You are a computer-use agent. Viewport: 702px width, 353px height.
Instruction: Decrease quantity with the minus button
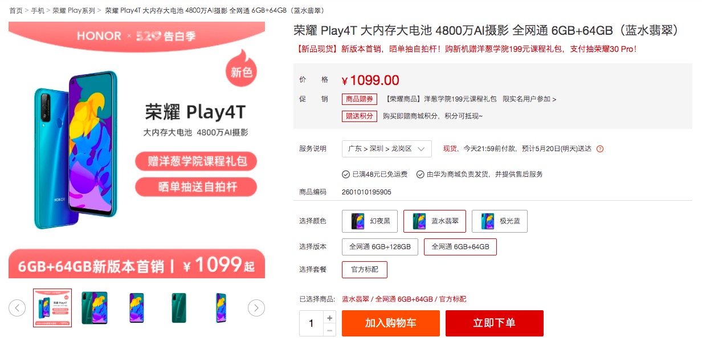329,330
